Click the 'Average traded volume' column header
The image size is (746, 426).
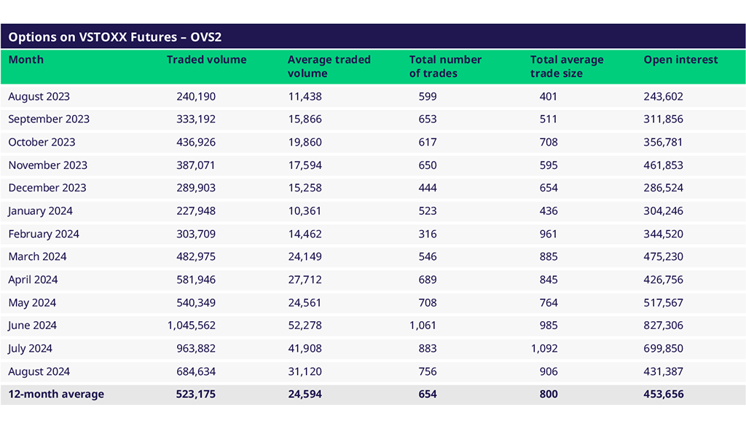[329, 66]
